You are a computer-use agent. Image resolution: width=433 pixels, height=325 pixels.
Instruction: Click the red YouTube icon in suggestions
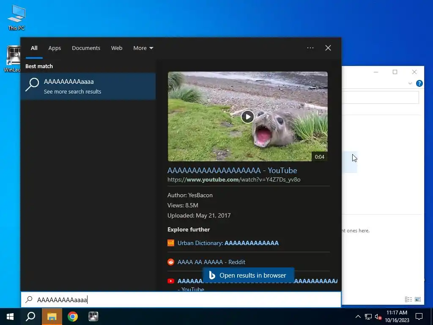[x=171, y=281]
